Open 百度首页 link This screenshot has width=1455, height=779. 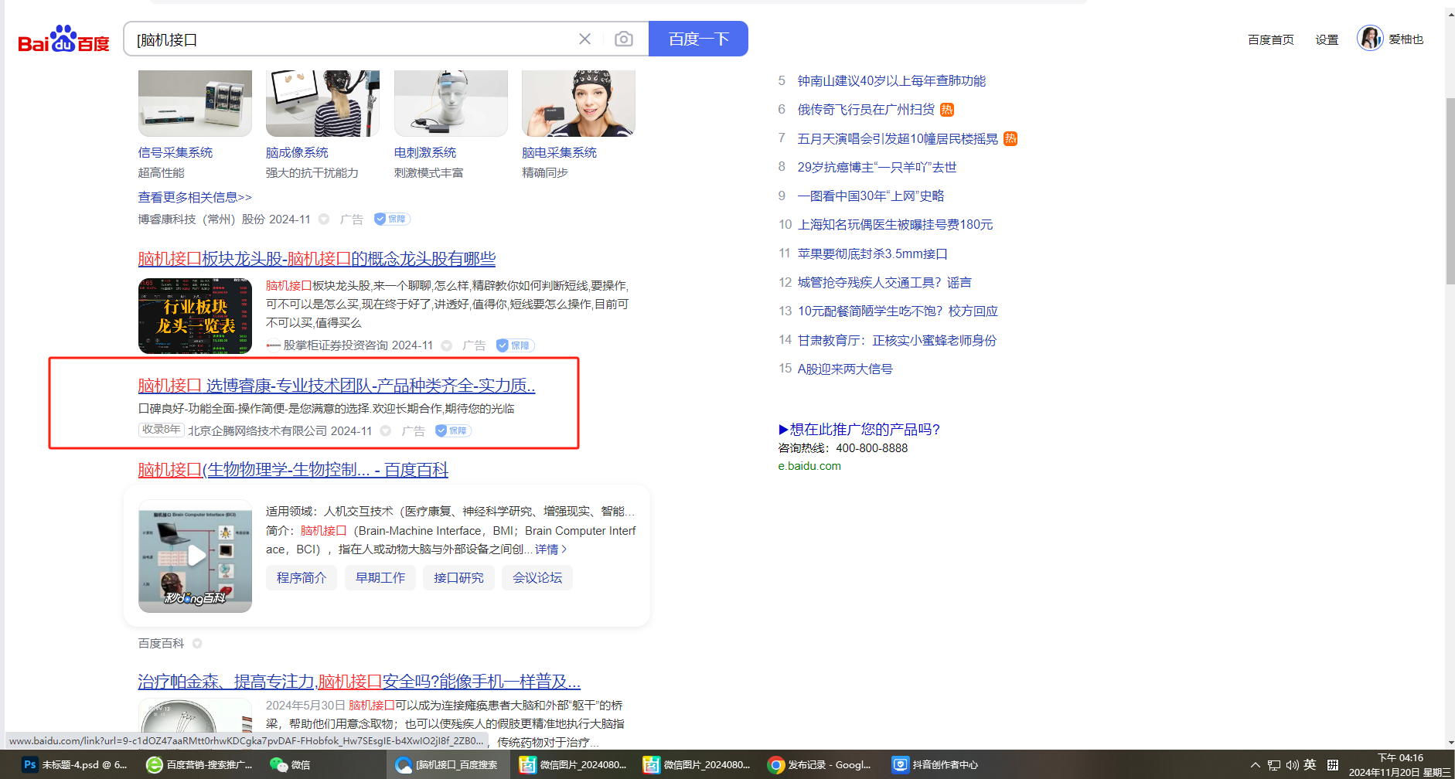pos(1270,39)
